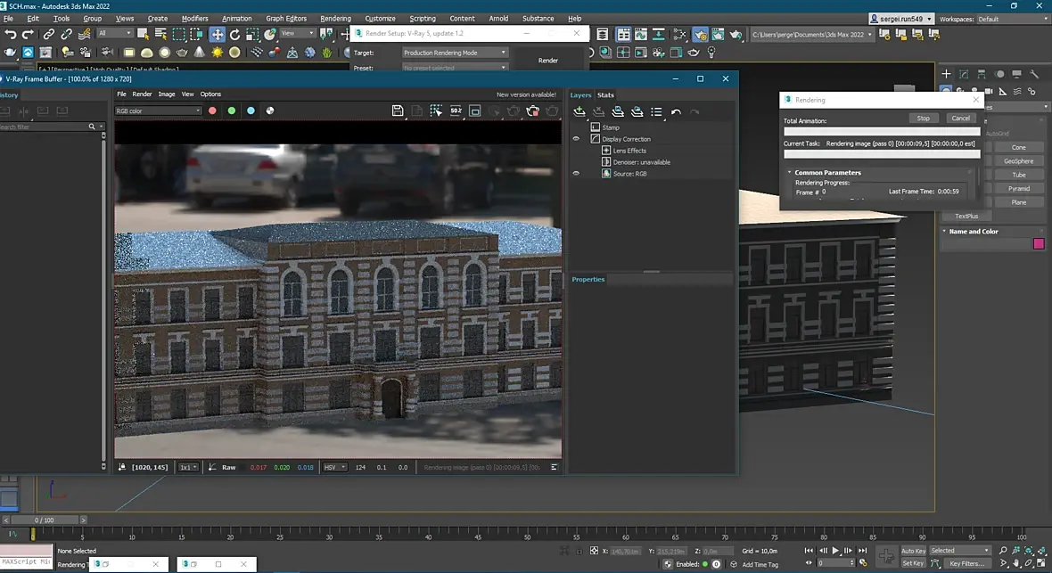Viewport: 1052px width, 573px height.
Task: Click the Undo arrow in main toolbar
Action: (x=11, y=34)
